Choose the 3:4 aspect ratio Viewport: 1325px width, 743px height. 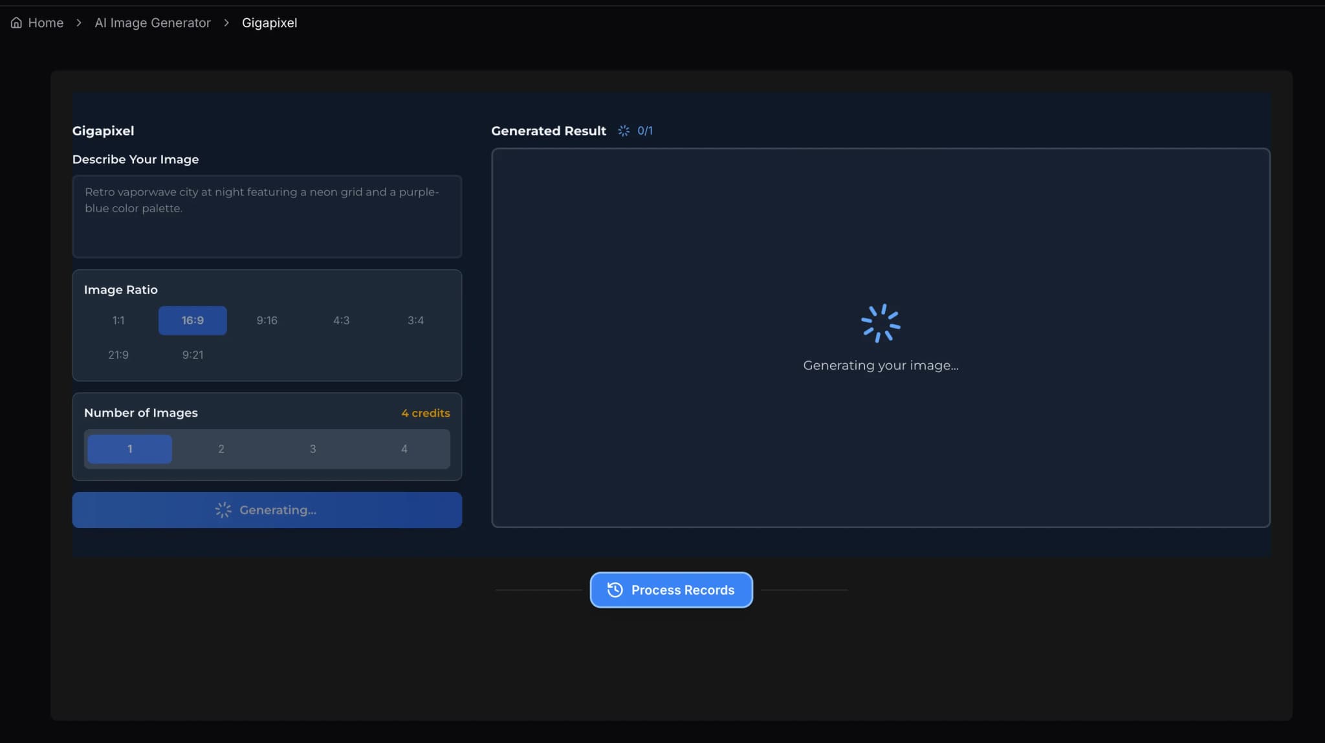pyautogui.click(x=415, y=320)
